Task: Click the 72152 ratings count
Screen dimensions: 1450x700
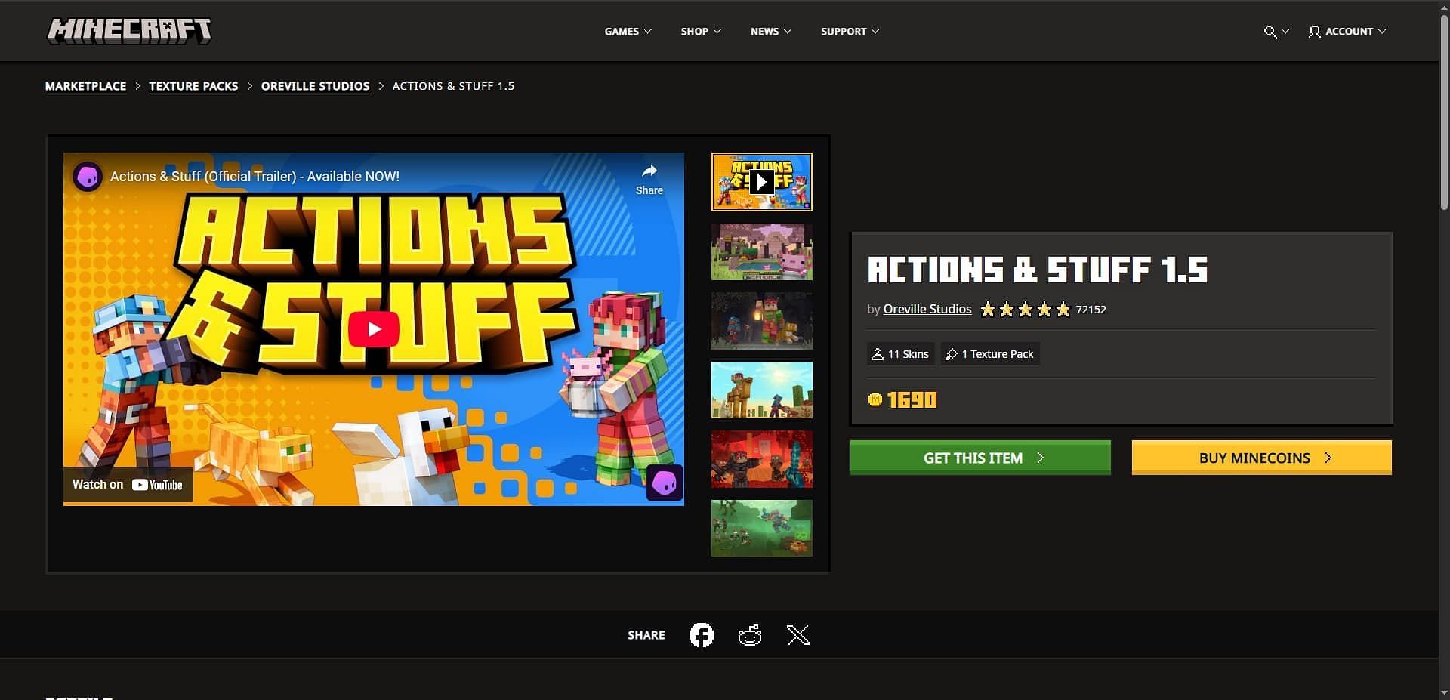Action: pos(1091,310)
